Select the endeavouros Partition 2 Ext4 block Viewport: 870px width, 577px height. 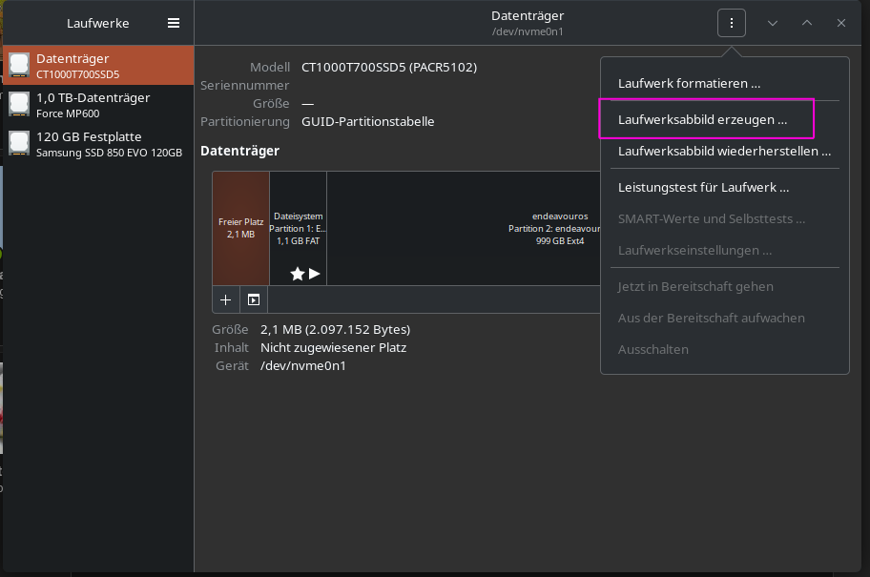pyautogui.click(x=463, y=228)
